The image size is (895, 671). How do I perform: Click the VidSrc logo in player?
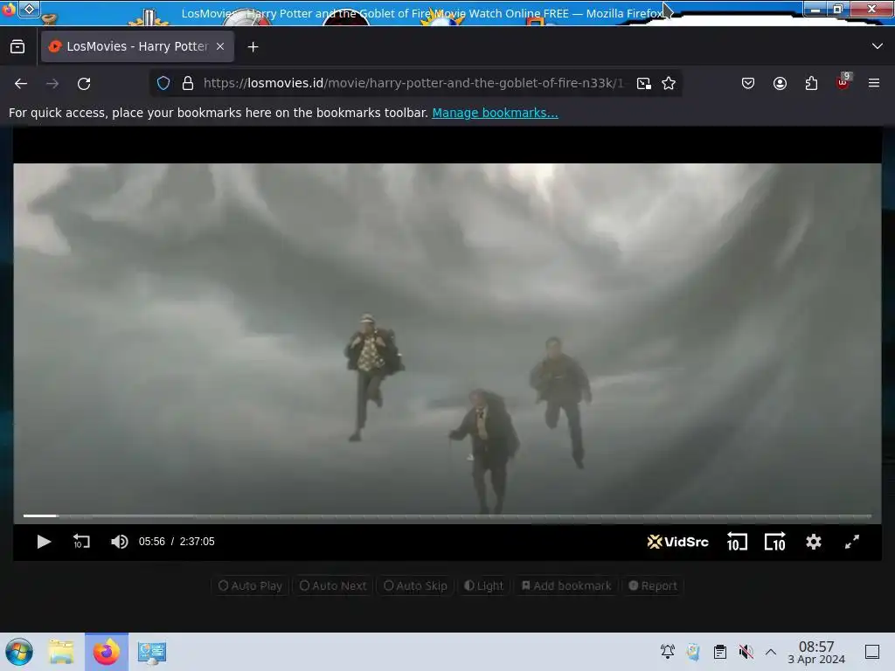pos(677,542)
